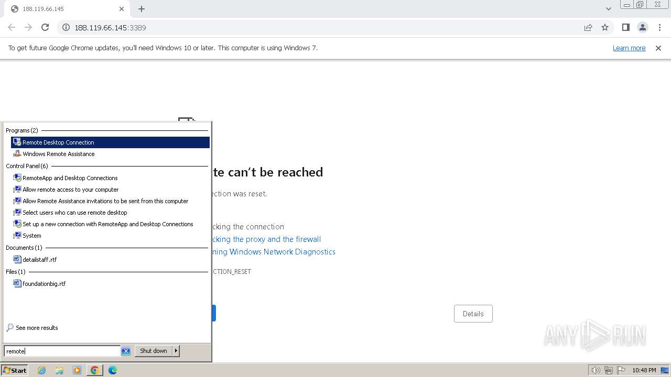Viewport: 671px width, 377px height.
Task: Open the System control panel item
Action: [x=110, y=236]
